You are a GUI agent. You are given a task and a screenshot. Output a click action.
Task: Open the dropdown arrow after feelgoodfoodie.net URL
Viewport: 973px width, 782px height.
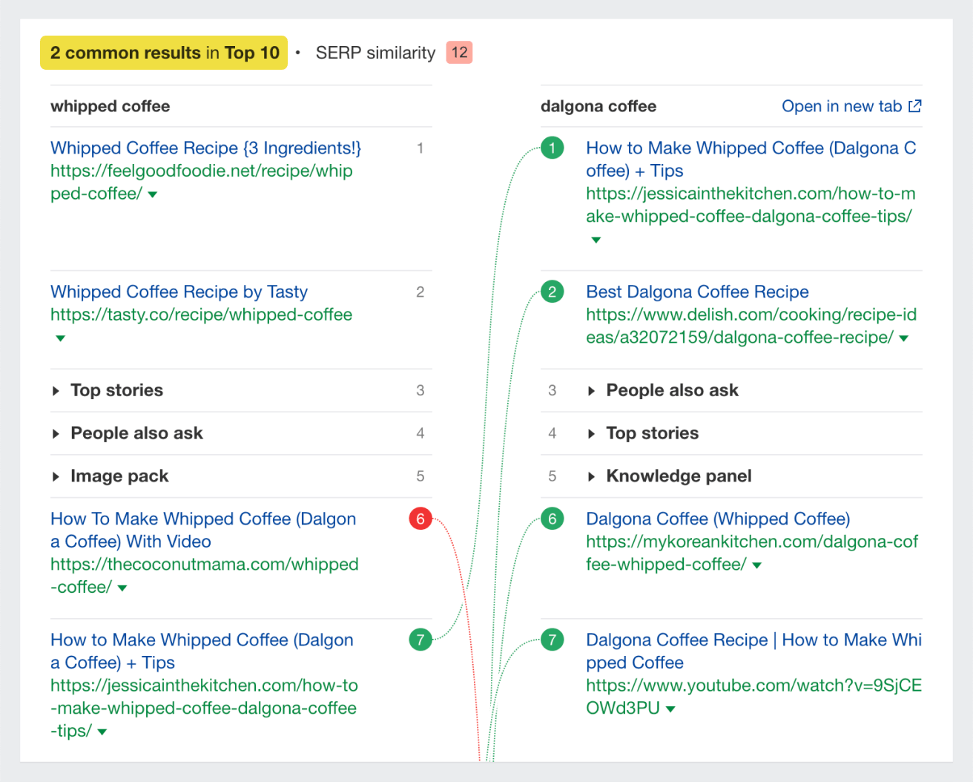[x=153, y=194]
